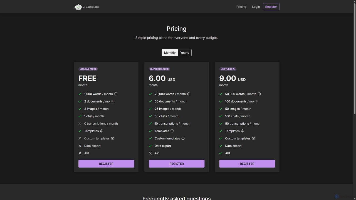The image size is (356, 200).
Task: Go to the Login page
Action: pyautogui.click(x=256, y=7)
